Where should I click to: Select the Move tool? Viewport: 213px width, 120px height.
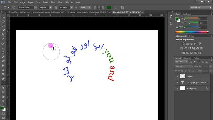[x=3, y=17]
